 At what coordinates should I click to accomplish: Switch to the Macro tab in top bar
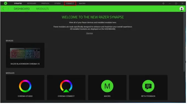tap(82, 4)
